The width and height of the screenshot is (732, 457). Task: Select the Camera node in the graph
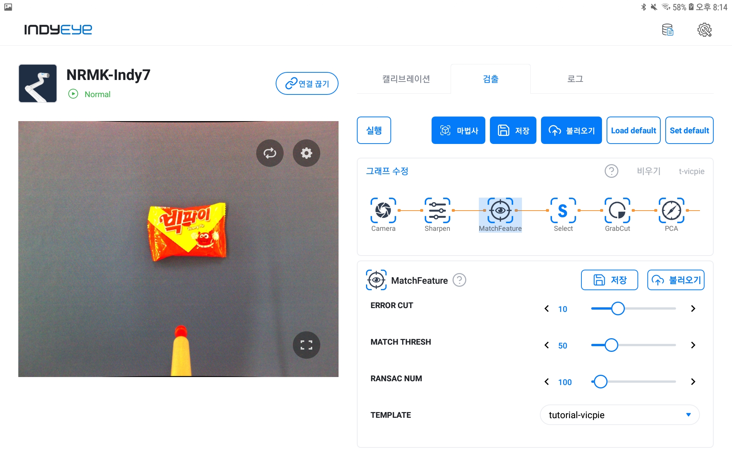(383, 215)
